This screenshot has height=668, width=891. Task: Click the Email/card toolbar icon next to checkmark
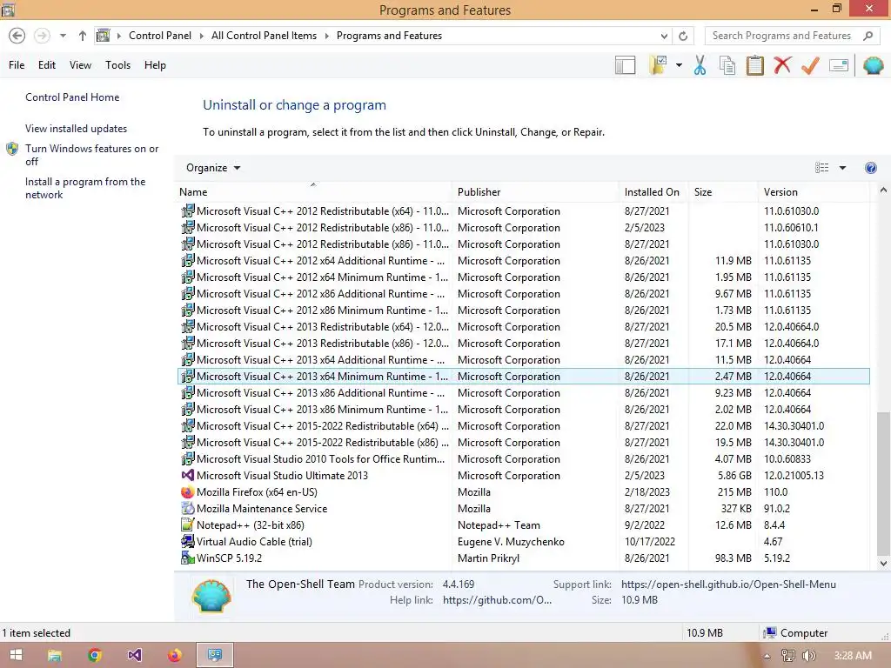pos(839,65)
